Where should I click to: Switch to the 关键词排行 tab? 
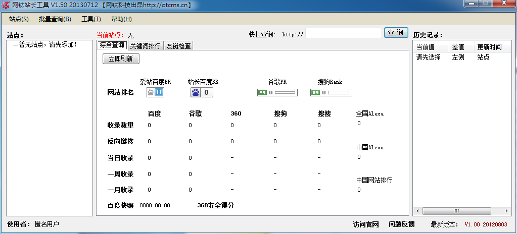[146, 46]
